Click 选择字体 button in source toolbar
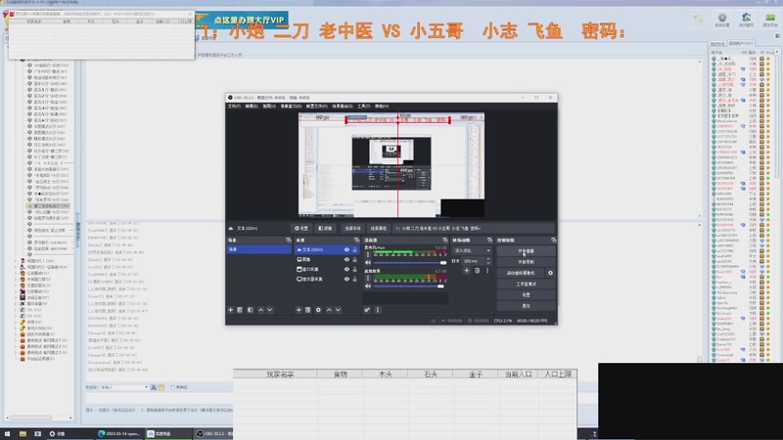Viewport: 783px width, 440px height. click(352, 228)
